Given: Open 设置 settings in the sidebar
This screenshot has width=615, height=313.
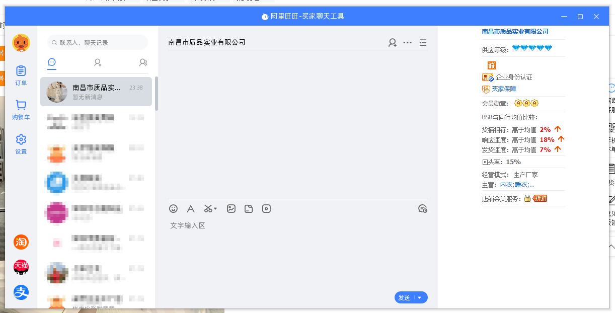Looking at the screenshot, I should tap(21, 144).
